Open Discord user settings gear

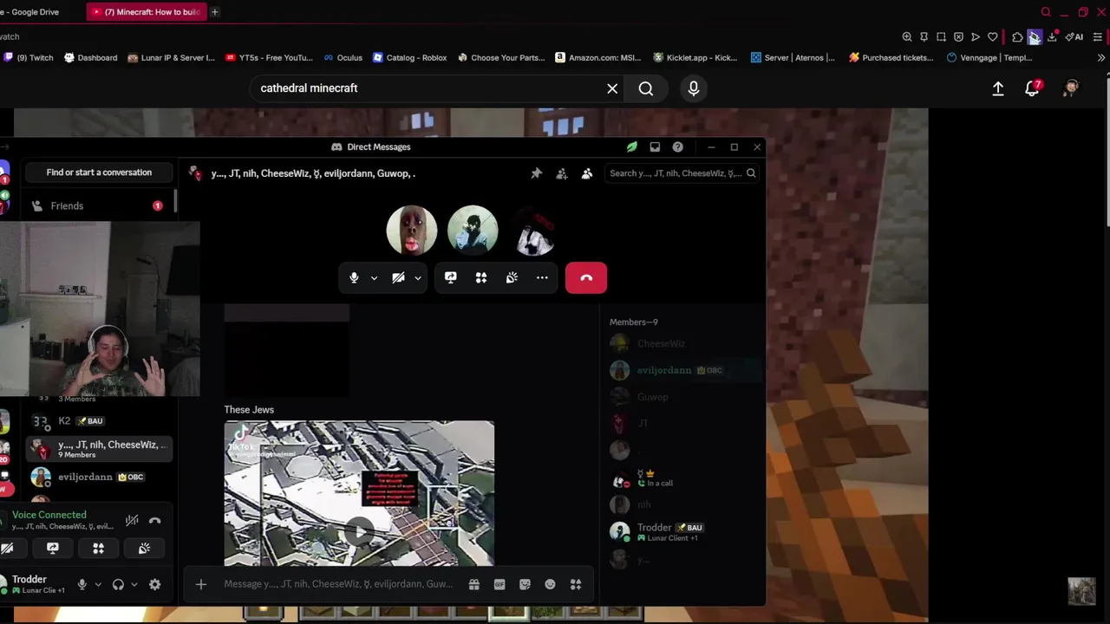(154, 585)
